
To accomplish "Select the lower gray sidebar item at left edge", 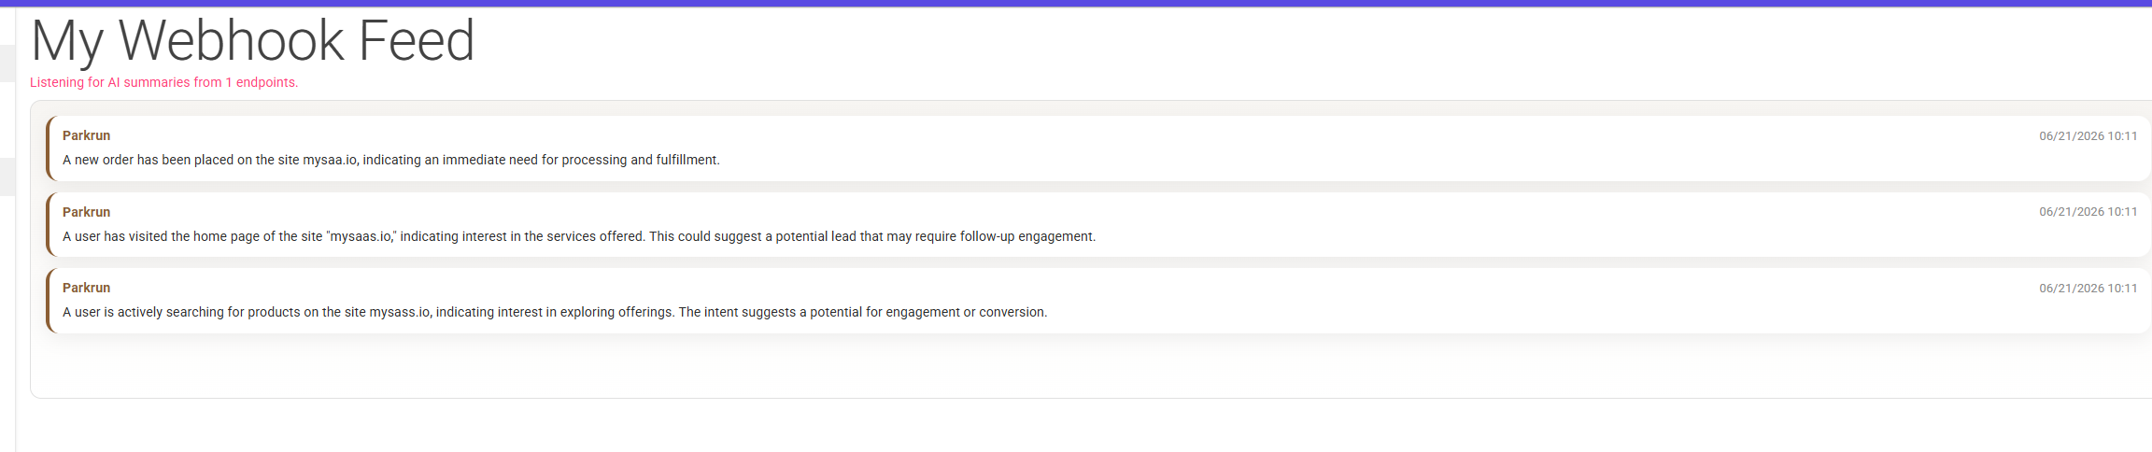I will pos(7,177).
